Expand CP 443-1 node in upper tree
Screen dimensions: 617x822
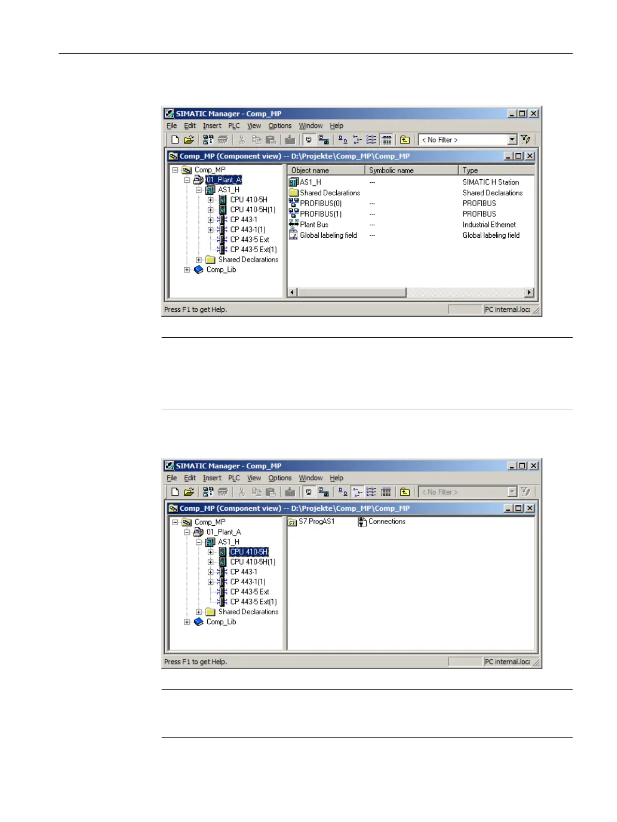211,220
